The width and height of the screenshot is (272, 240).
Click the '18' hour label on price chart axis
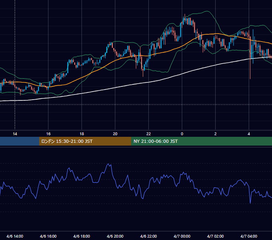(x=82, y=134)
